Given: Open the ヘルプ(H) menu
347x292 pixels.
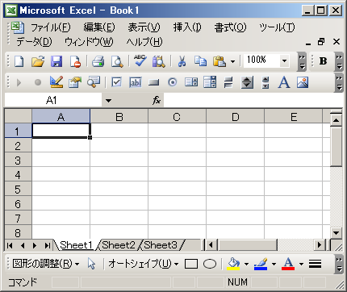Looking at the screenshot, I should point(144,42).
